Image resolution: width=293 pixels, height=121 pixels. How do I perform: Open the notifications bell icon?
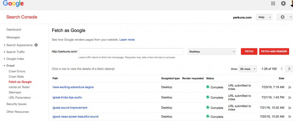pos(283,3)
